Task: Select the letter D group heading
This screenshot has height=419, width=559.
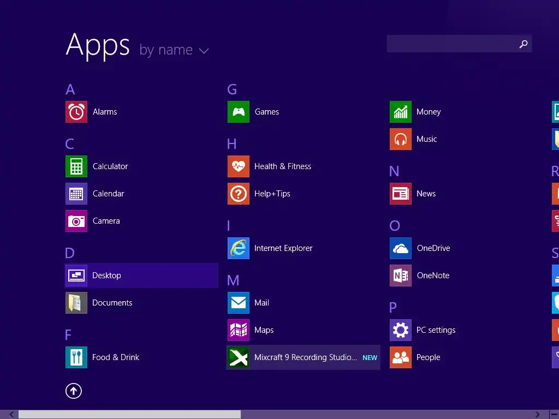Action: pos(70,253)
